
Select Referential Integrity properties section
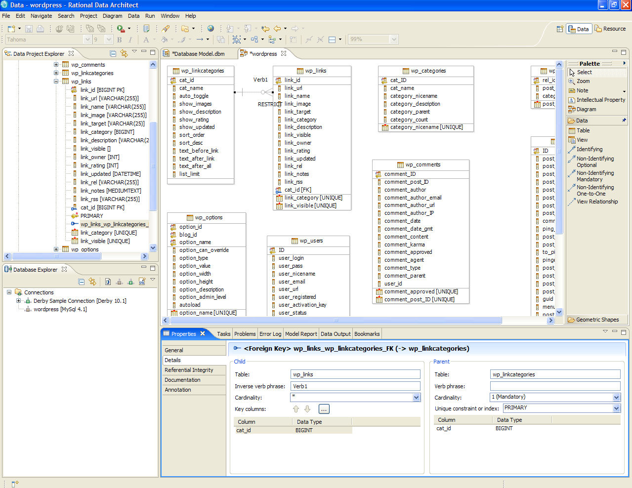click(194, 370)
